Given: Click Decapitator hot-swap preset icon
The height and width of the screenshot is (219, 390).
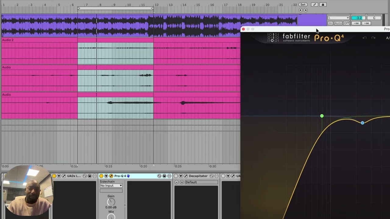Looking at the screenshot, I should [211, 176].
